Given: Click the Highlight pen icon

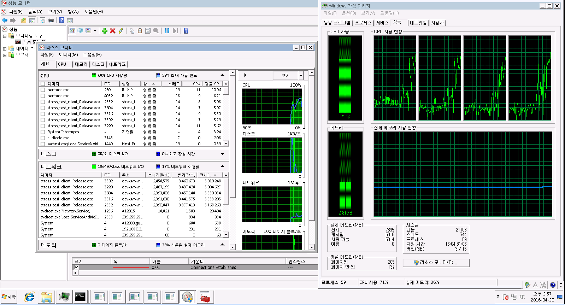Looking at the screenshot, I should tap(121, 31).
